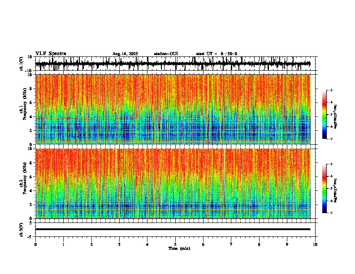
Task: Click the "8" kHz tick of ch.1 spectrogram
Action: (31, 89)
